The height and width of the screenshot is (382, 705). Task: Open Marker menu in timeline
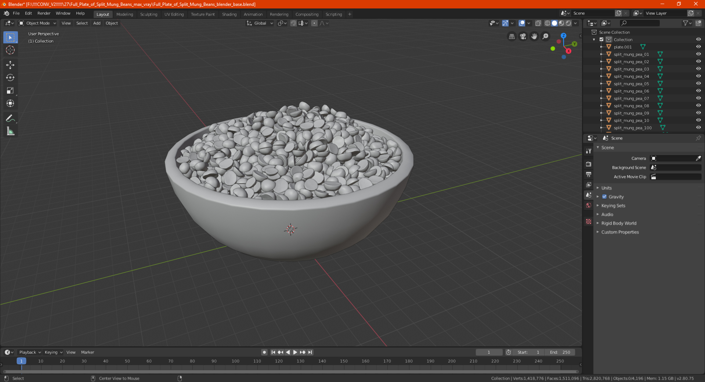click(87, 352)
